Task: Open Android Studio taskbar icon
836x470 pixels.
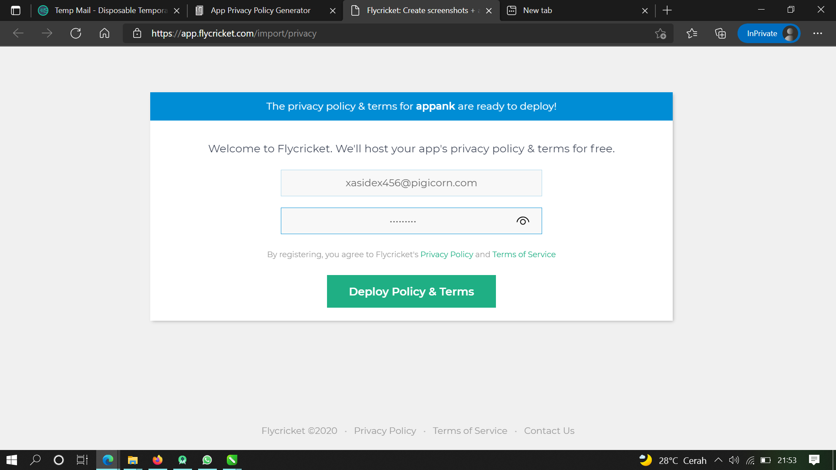Action: [x=182, y=460]
